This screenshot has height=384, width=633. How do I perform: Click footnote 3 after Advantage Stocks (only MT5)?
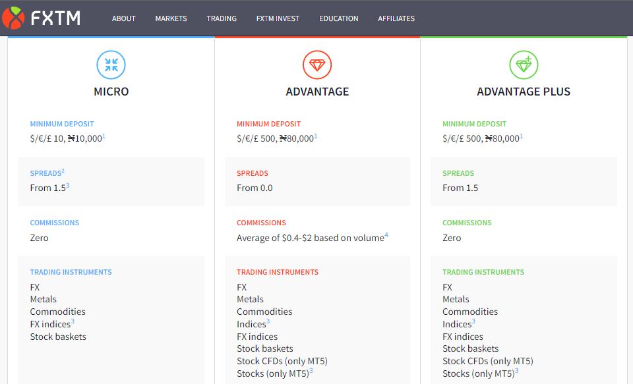tap(311, 371)
